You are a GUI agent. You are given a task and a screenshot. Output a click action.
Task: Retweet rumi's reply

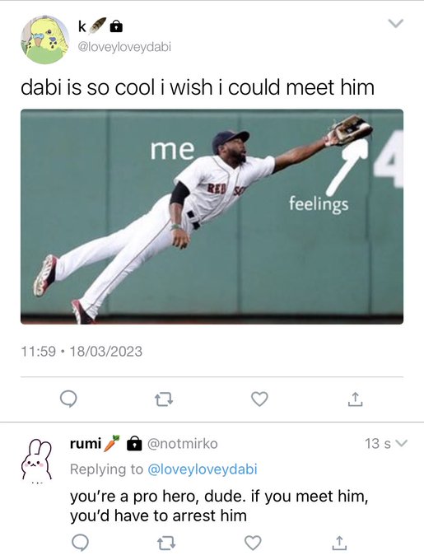tap(166, 544)
